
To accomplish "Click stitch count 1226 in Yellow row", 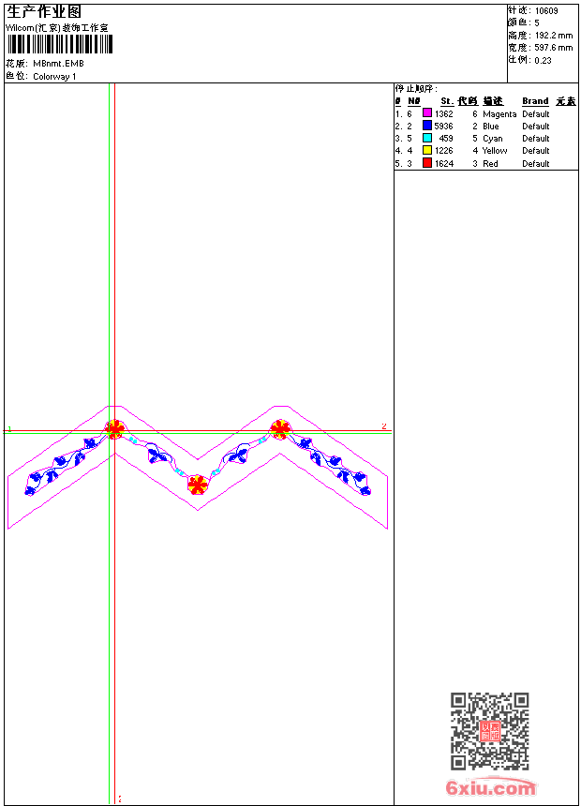I will pos(444,151).
